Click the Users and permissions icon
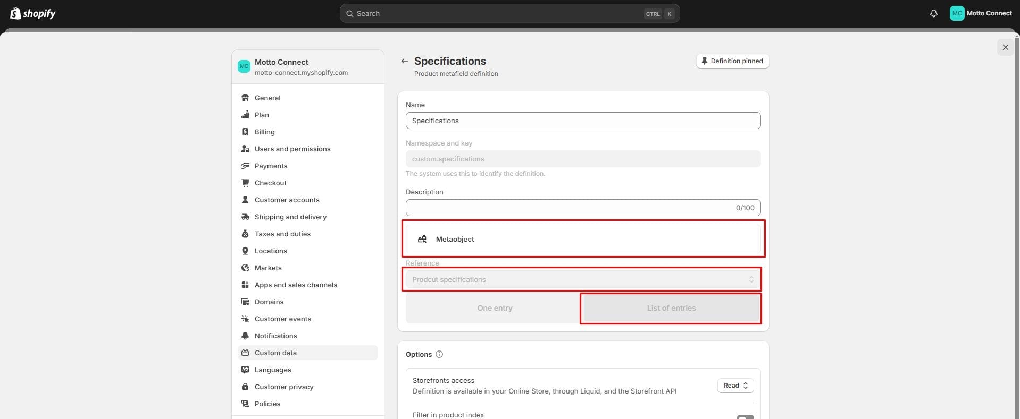The image size is (1020, 419). (245, 149)
